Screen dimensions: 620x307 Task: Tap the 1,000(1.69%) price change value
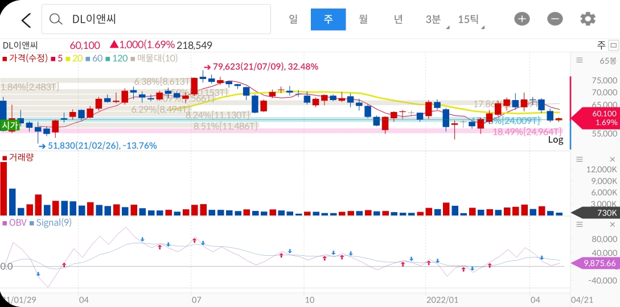click(x=142, y=45)
